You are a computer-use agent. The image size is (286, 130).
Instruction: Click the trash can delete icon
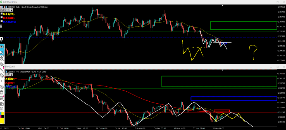coord(2,92)
